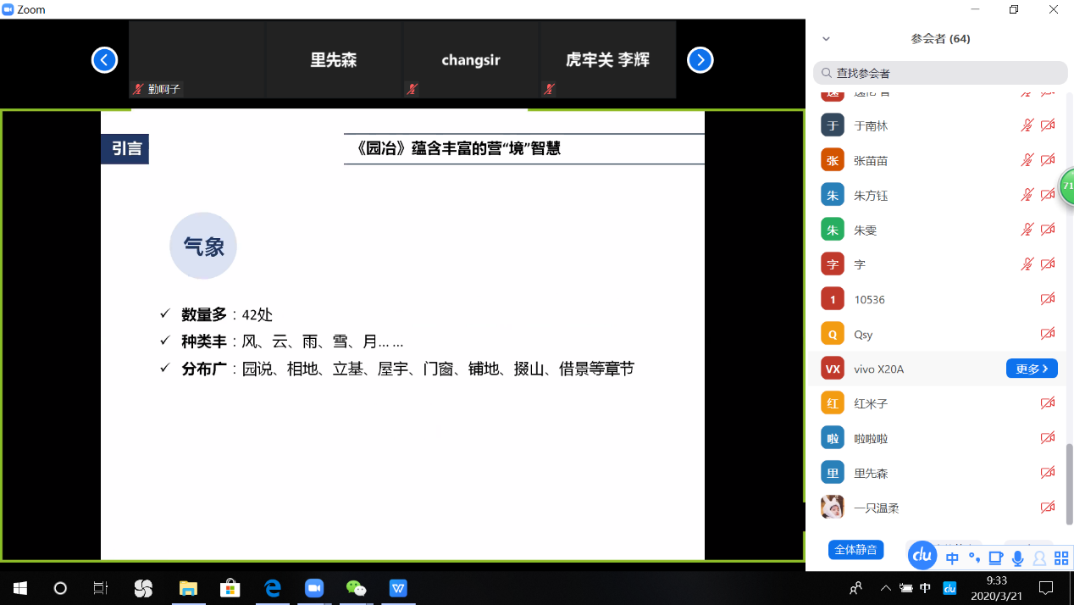The height and width of the screenshot is (605, 1074).
Task: Toggle the disabled camera icon for 张苗苗
Action: coord(1048,160)
